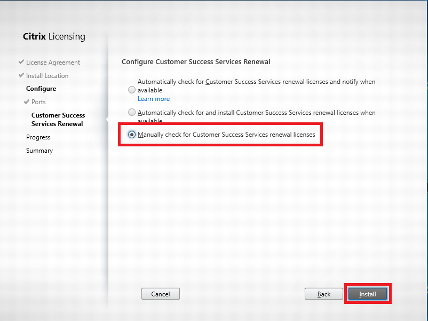Cancel the Citrix Licensing setup
428x321 pixels.
[x=160, y=294]
